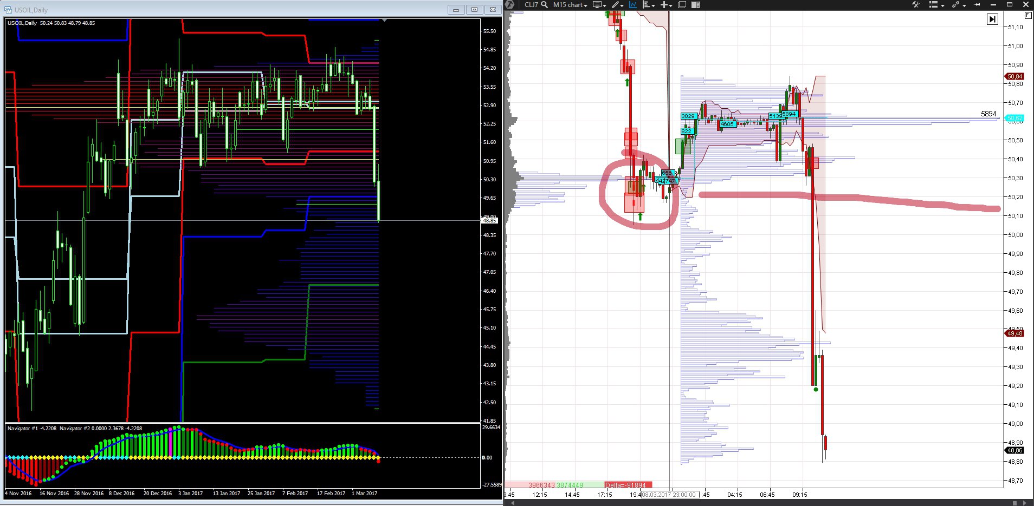
Task: Expand the plus icon dropdown arrow
Action: tap(670, 5)
